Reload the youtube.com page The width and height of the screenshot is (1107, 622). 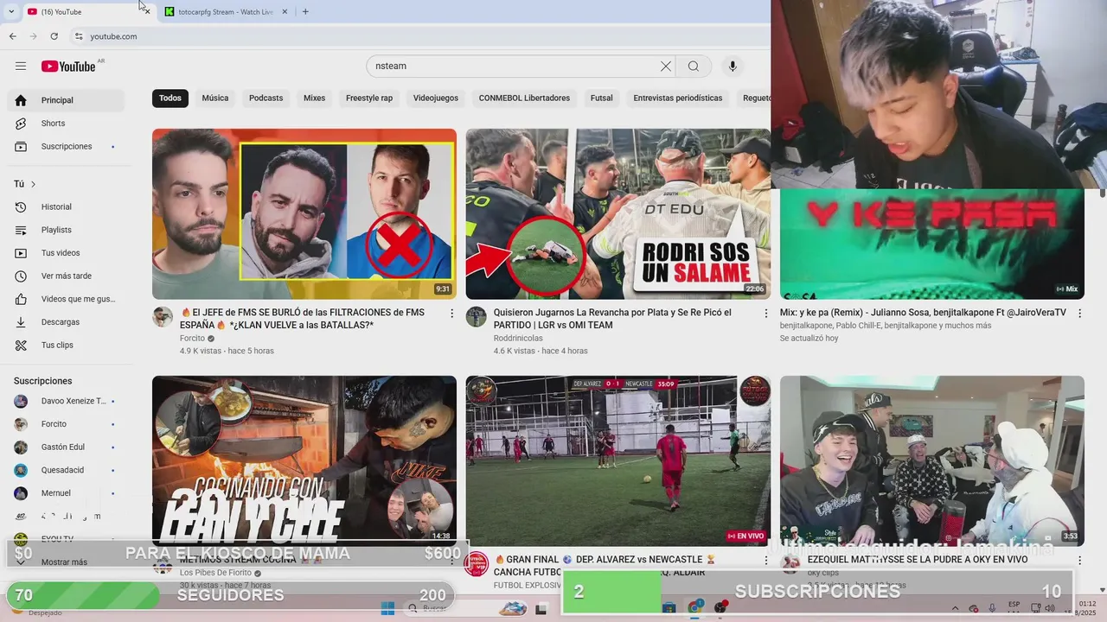[54, 36]
